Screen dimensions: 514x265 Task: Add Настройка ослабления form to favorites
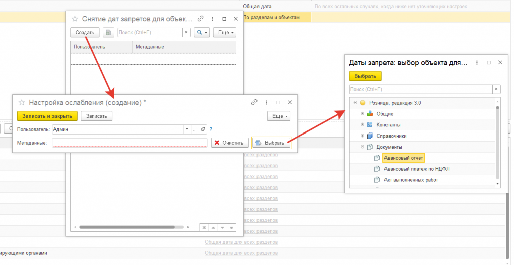[x=22, y=103]
